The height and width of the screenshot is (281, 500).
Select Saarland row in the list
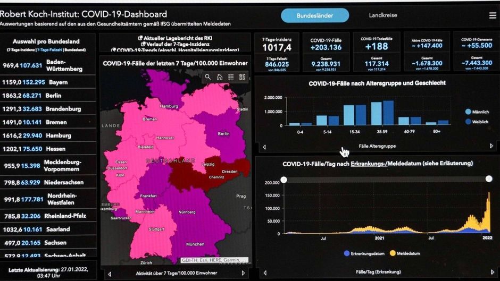48,229
